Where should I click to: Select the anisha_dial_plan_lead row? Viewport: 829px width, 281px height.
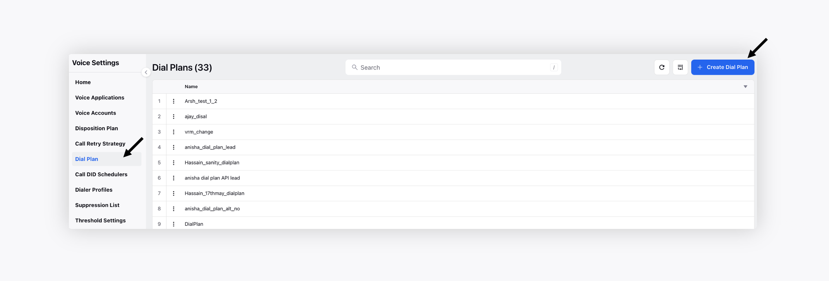click(x=453, y=147)
